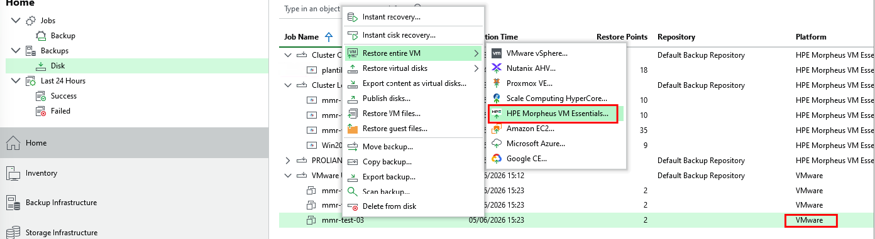Screen dimensions: 875x239
Task: Click the VMware vSphere icon in submenu
Action: coord(497,53)
